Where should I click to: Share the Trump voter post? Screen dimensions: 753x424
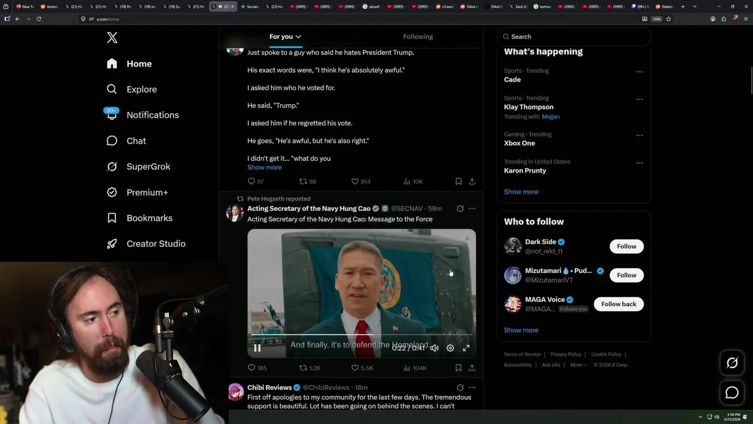472,181
